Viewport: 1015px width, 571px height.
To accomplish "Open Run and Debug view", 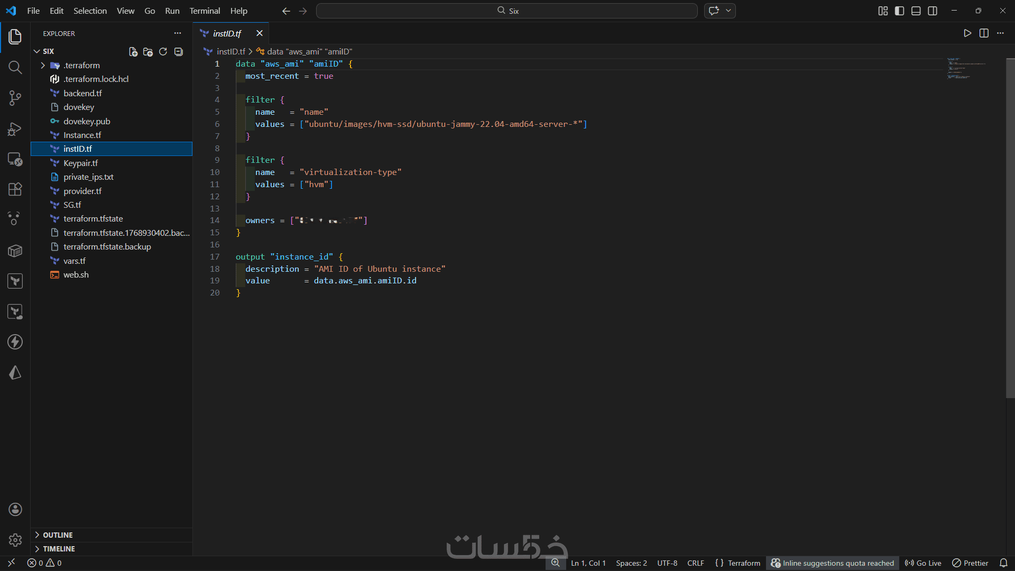I will click(x=15, y=129).
